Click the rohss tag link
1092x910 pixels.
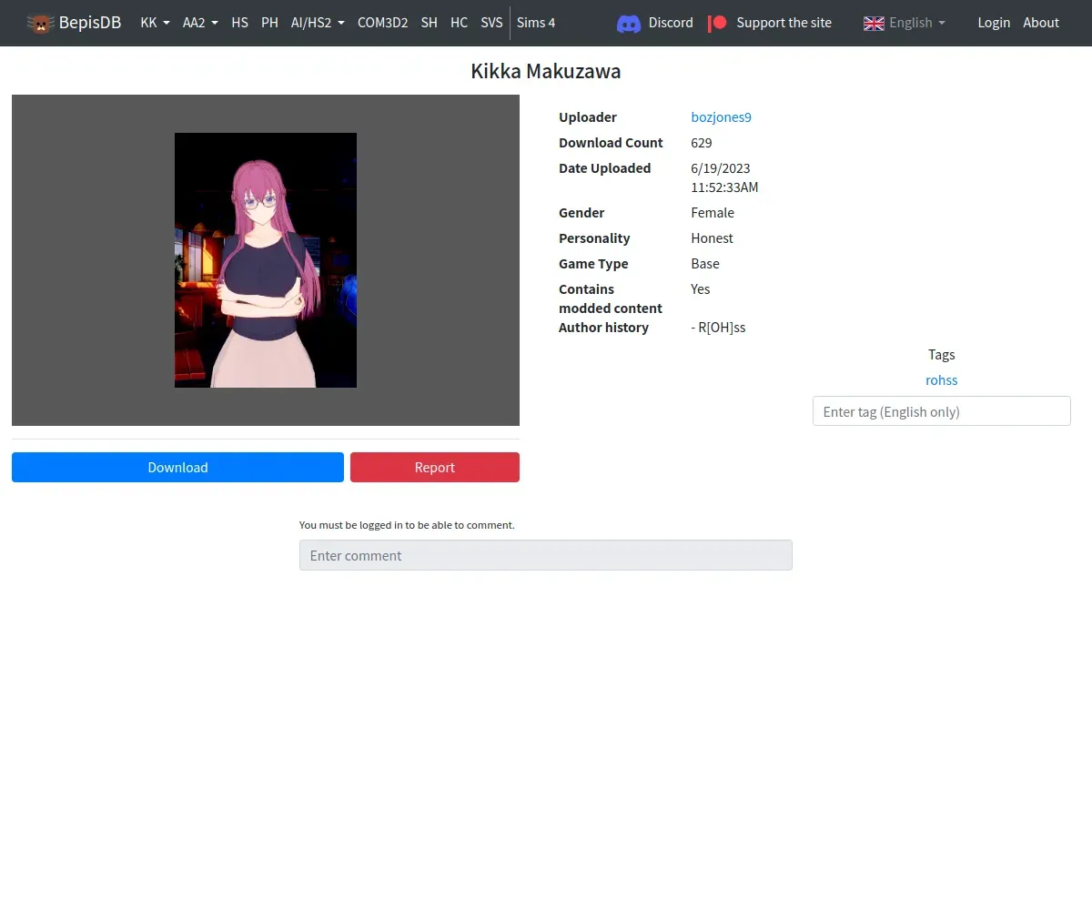[942, 380]
